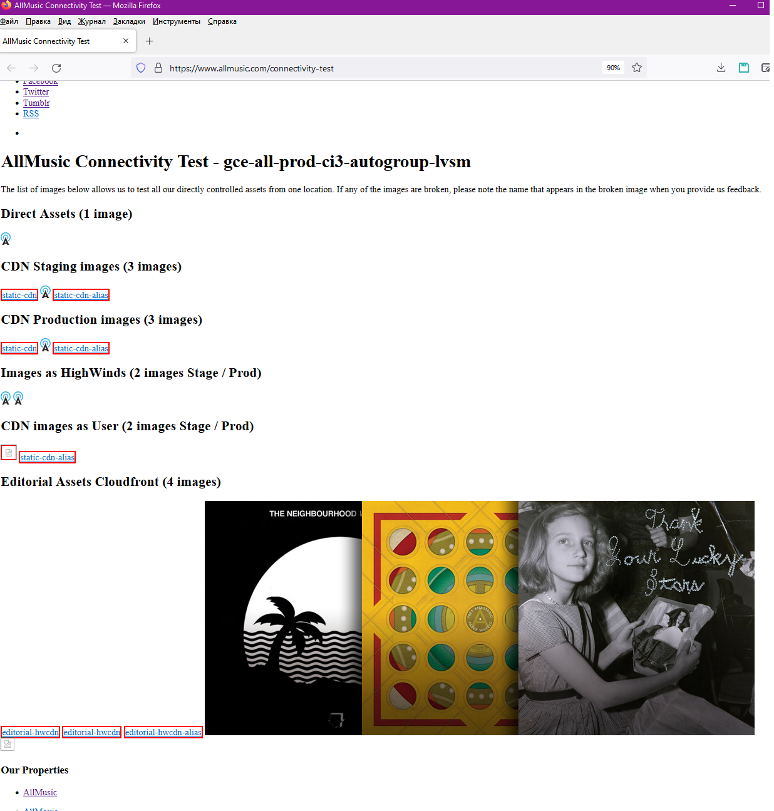
Task: Click static-cdn link under CDN Production images
Action: (x=19, y=348)
